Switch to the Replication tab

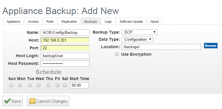(69, 21)
